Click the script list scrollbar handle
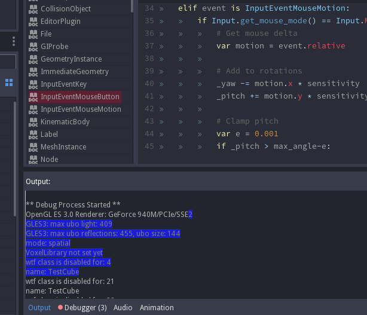 132,6
